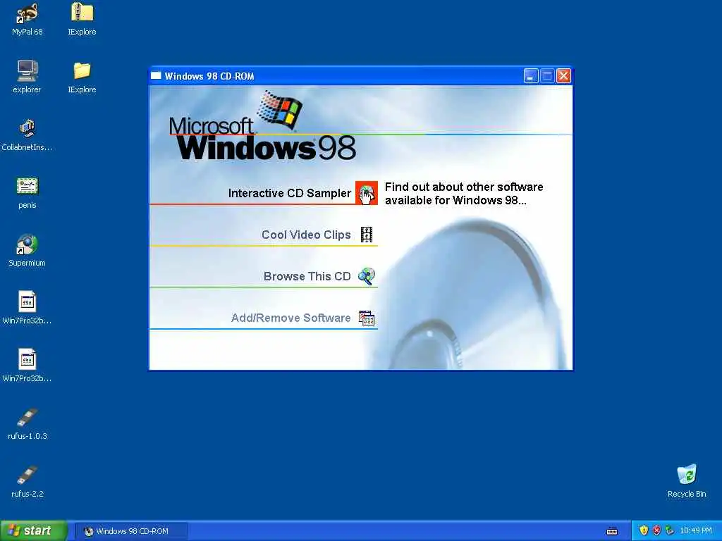Click the Windows 98 CD-ROM title bar icon

tap(156, 76)
